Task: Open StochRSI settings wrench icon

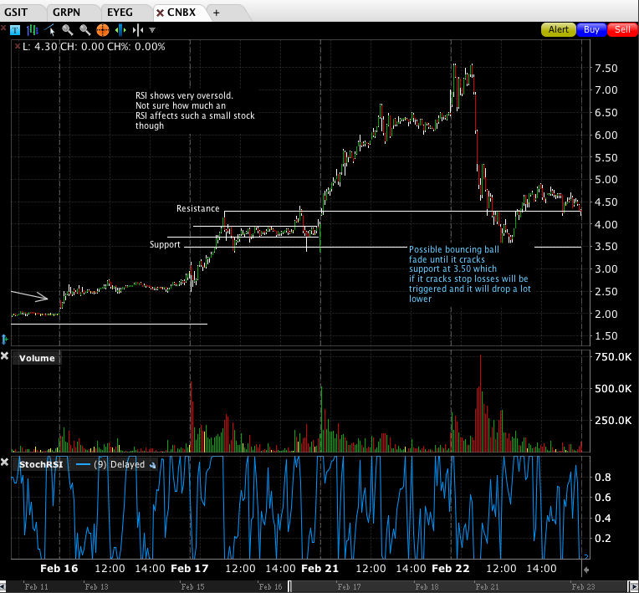Action: [153, 465]
